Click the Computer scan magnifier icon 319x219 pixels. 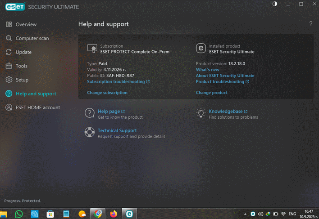tap(9, 38)
